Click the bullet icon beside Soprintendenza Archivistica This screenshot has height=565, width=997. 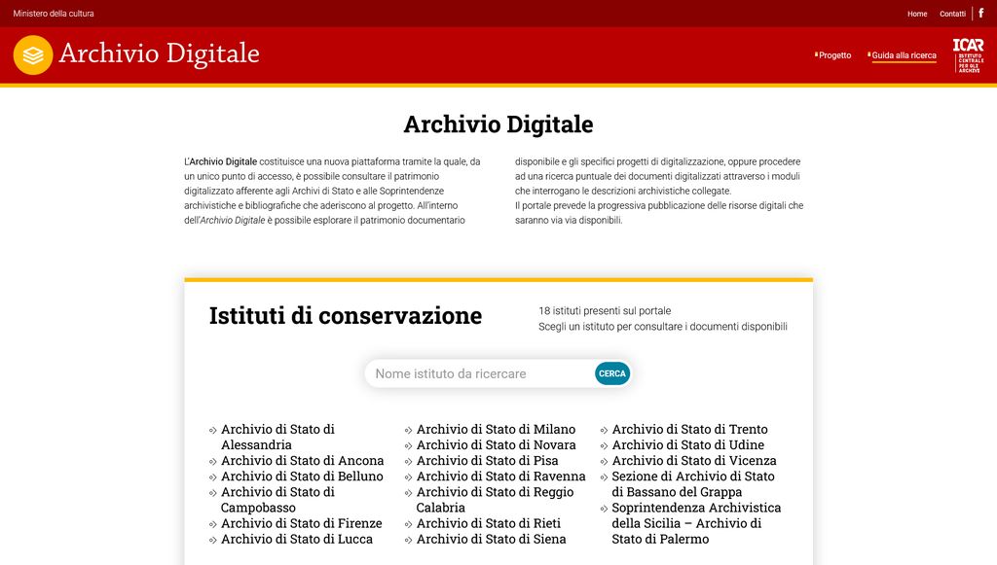point(604,509)
